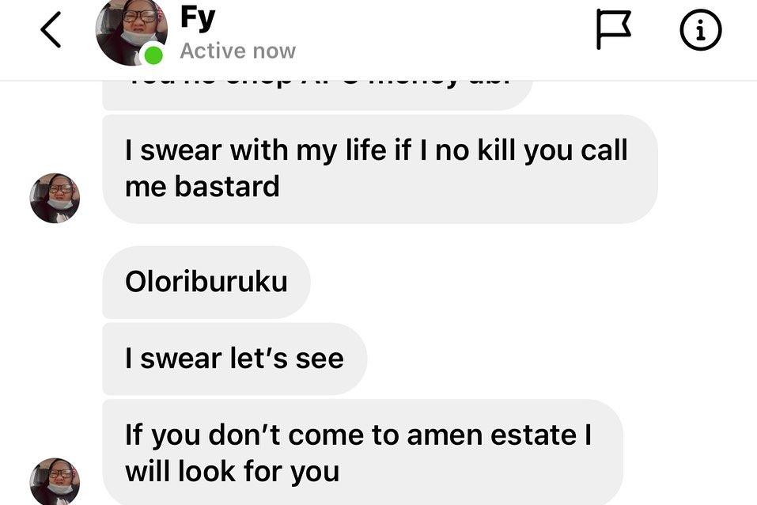
Task: Tap the 'If you don't come to amen estate' message
Action: coord(362,452)
